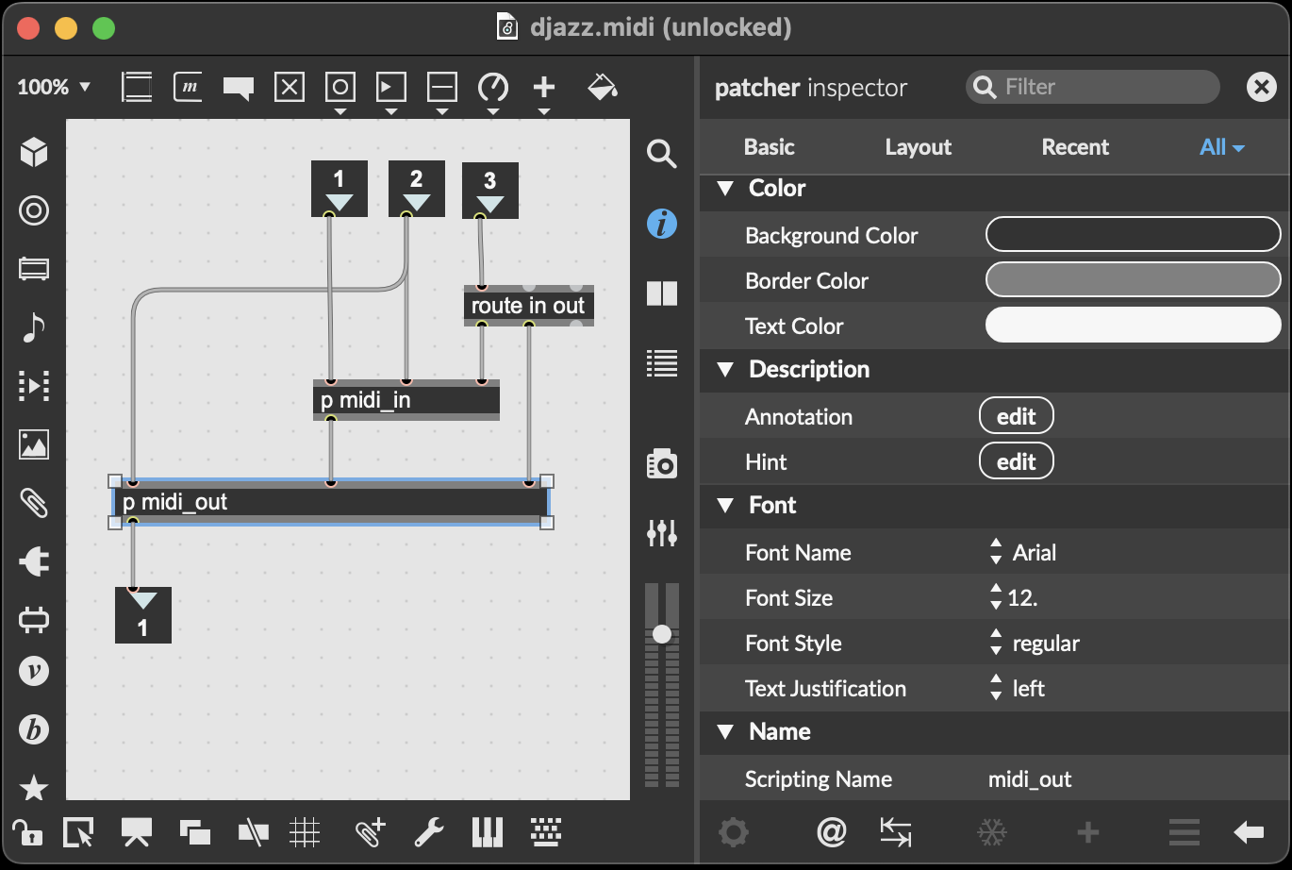Screen dimensions: 1292x870
Task: Open the All tab dropdown
Action: (x=1222, y=147)
